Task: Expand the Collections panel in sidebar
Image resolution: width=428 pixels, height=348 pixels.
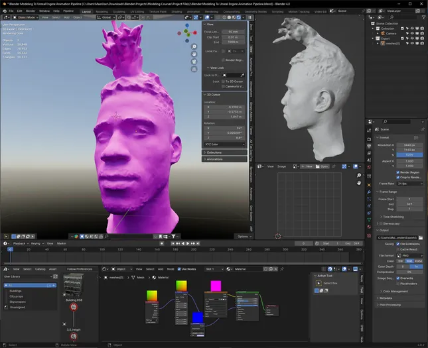Action: pos(224,152)
